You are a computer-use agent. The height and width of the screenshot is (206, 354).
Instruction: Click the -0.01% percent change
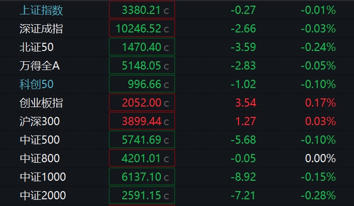[x=318, y=10]
